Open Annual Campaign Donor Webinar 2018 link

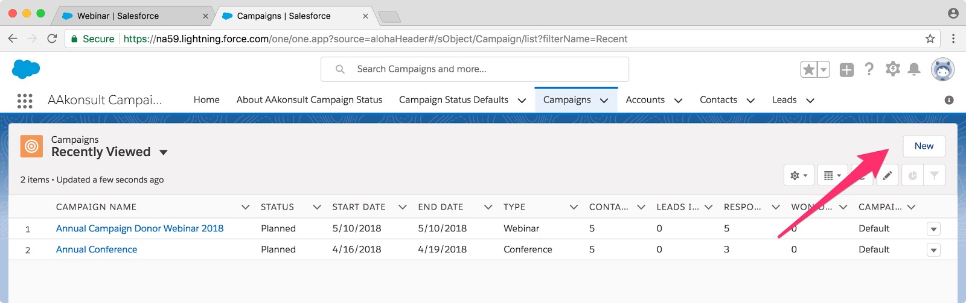[x=139, y=228]
